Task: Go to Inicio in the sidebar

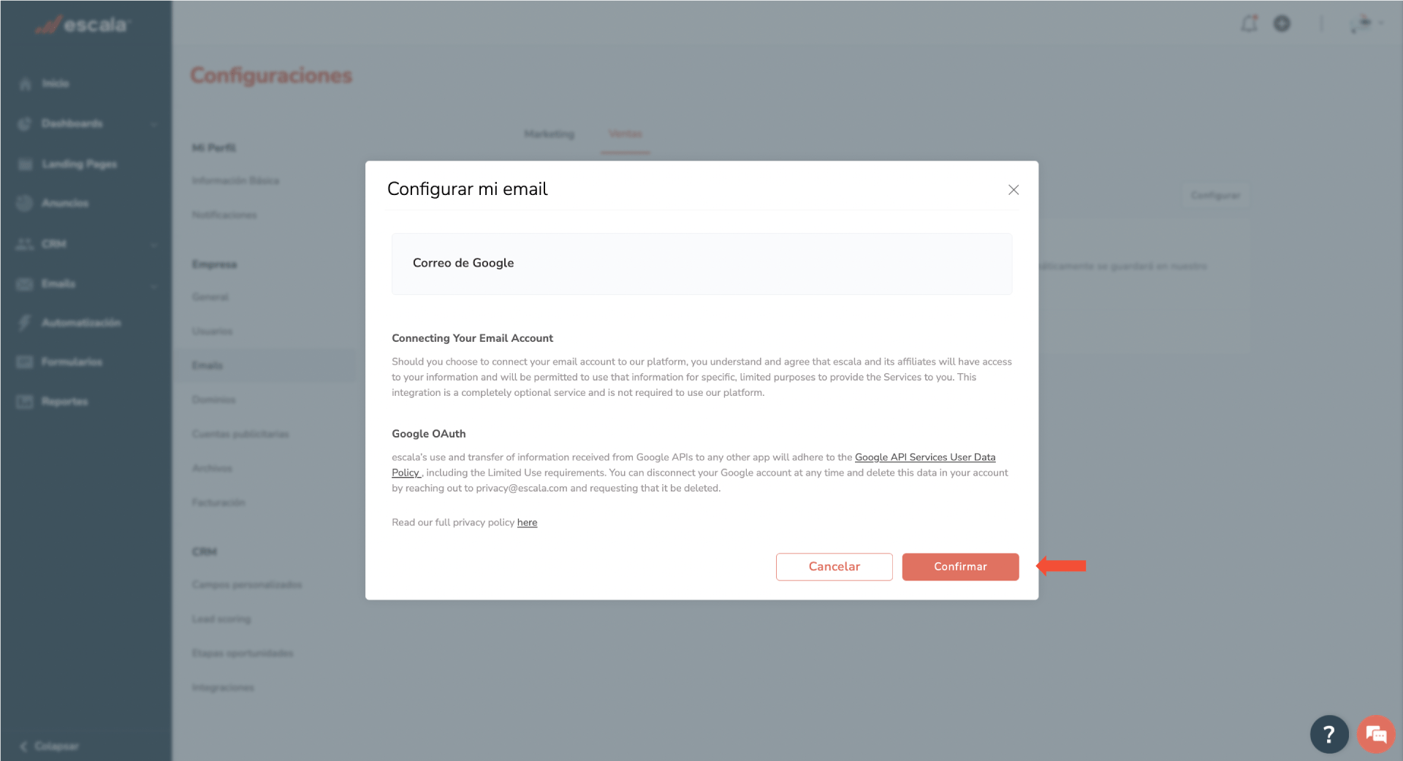Action: coord(56,84)
